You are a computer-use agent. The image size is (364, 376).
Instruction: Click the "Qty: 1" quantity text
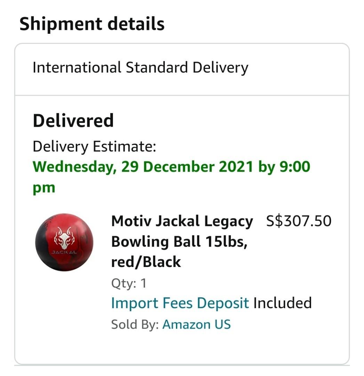tap(129, 283)
